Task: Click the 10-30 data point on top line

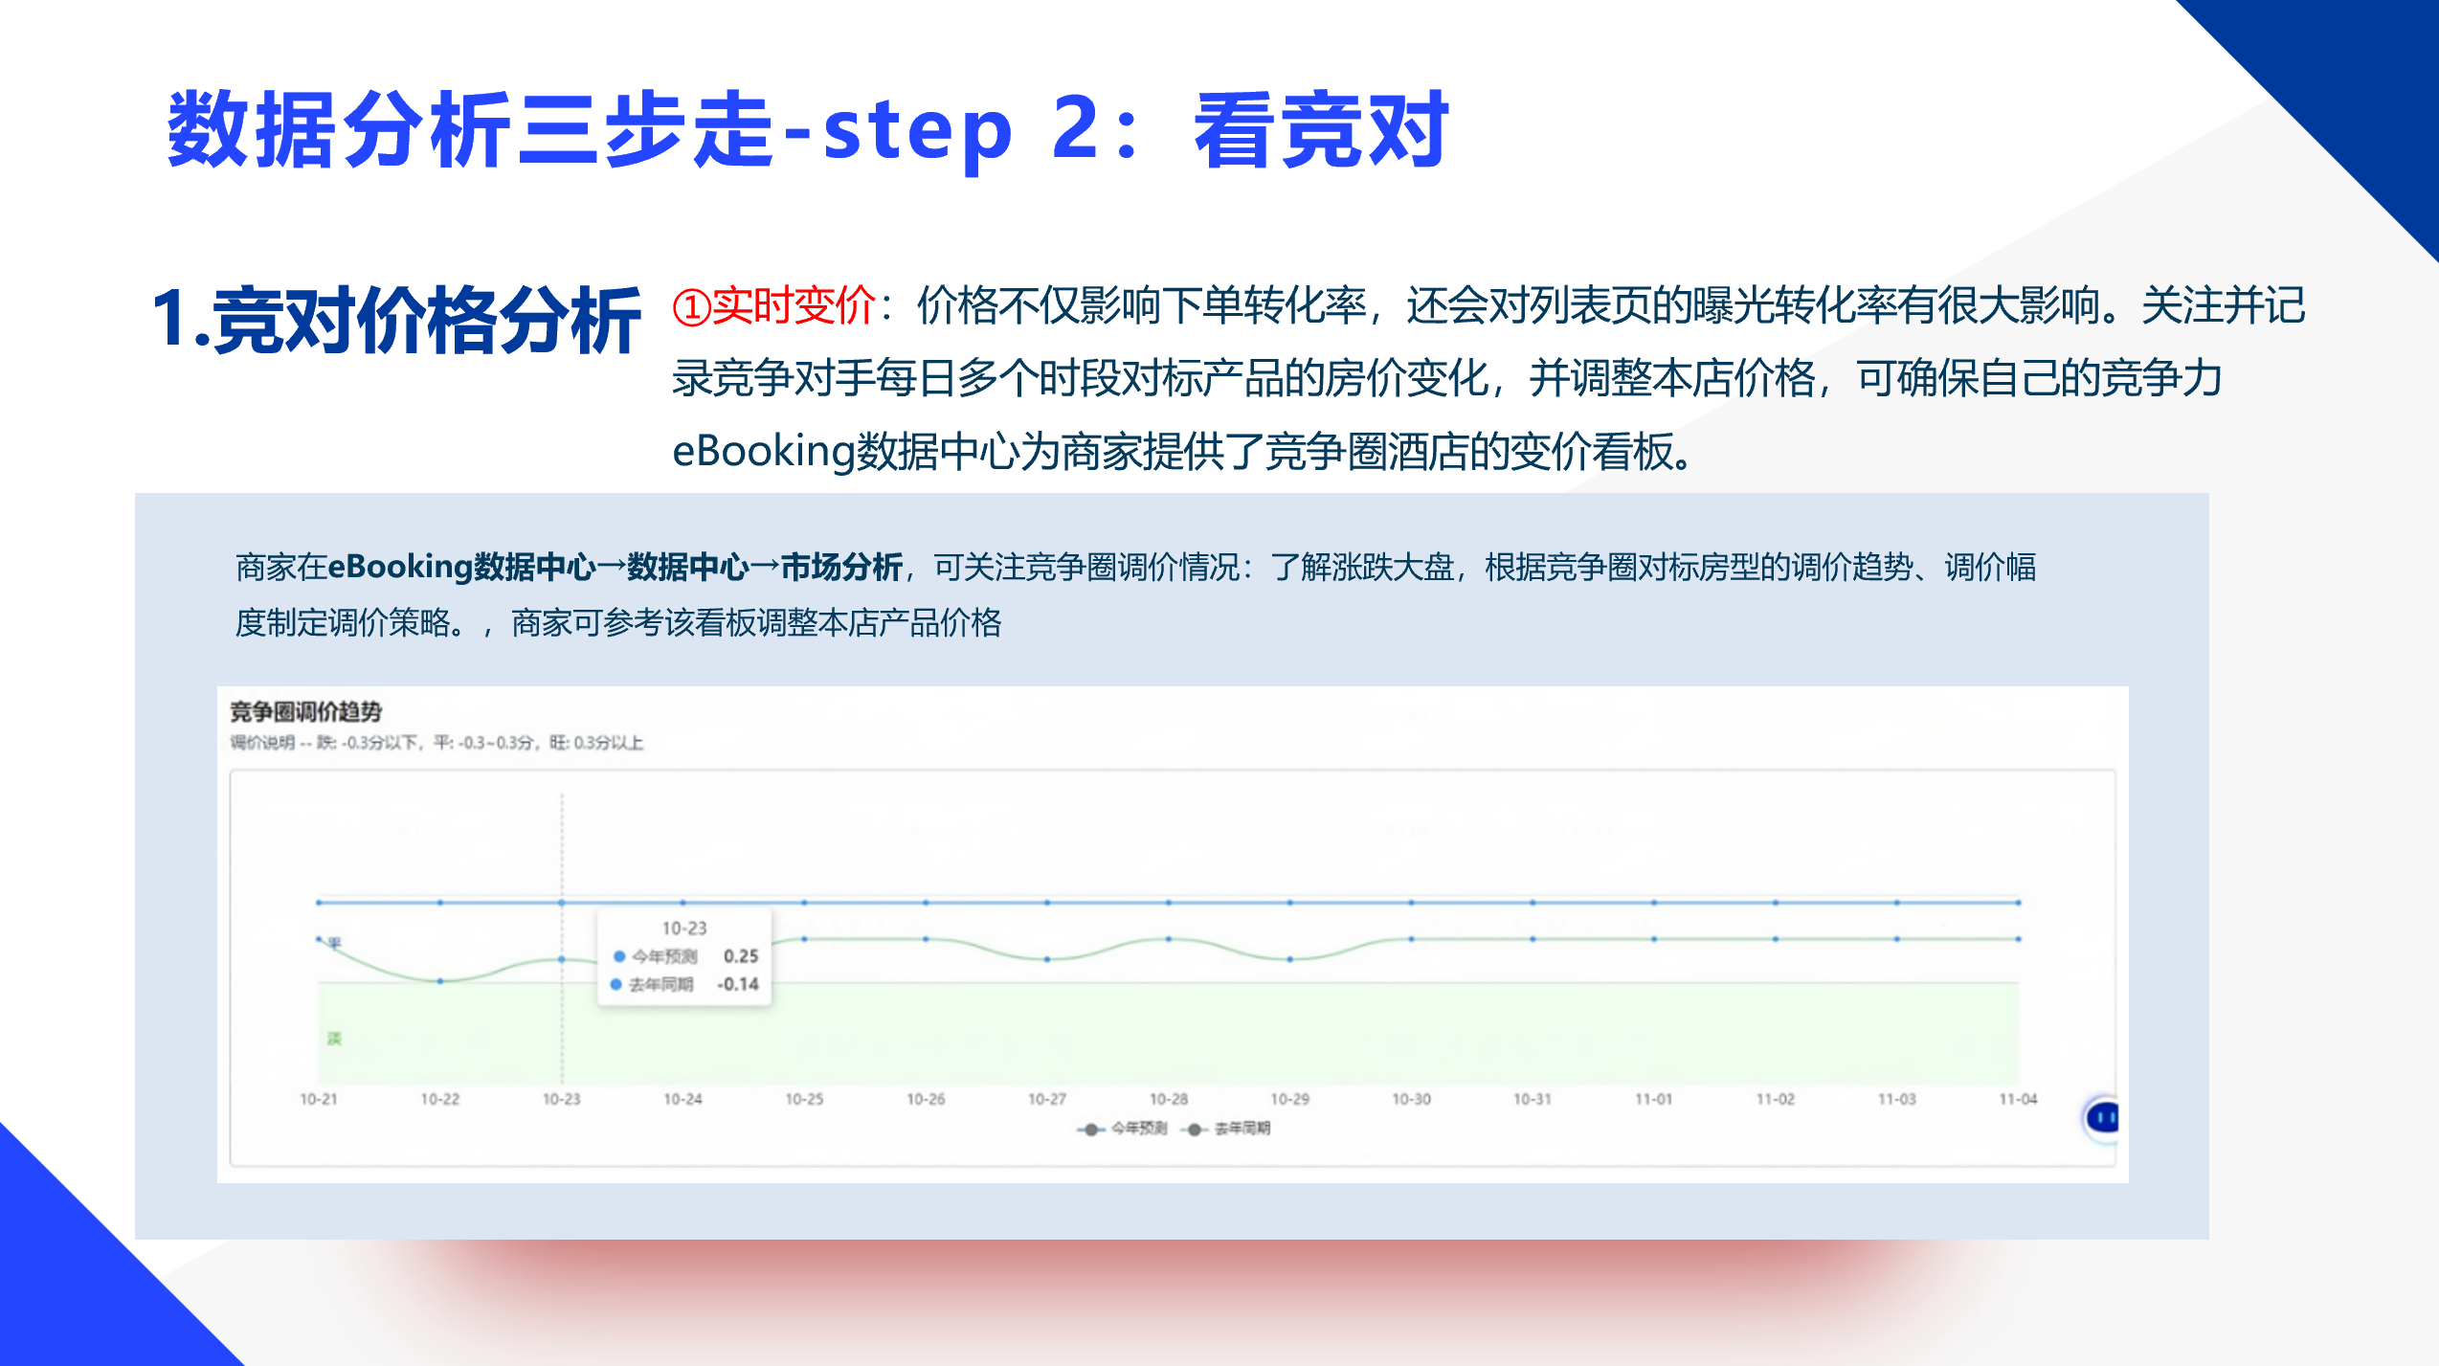Action: [x=1411, y=903]
